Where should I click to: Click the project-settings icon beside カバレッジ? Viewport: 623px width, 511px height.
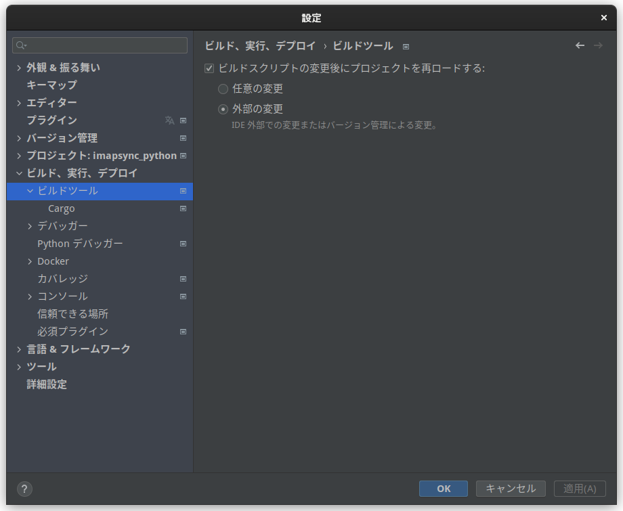coord(183,279)
